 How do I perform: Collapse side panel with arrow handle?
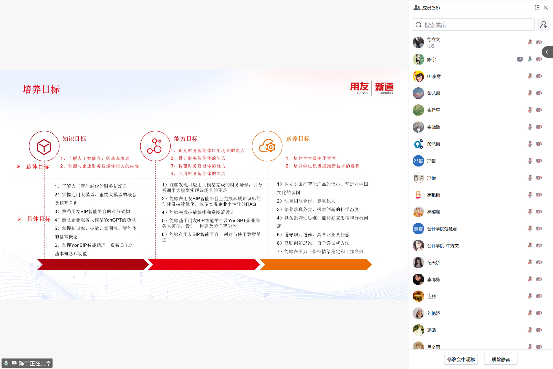[547, 52]
